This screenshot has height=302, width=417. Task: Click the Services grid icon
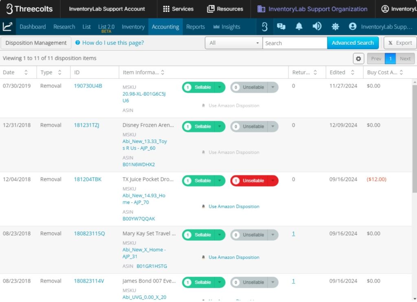click(x=166, y=9)
